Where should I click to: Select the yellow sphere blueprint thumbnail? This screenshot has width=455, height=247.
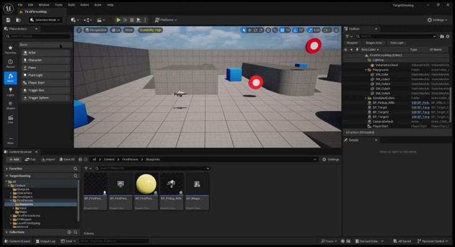coord(146,184)
